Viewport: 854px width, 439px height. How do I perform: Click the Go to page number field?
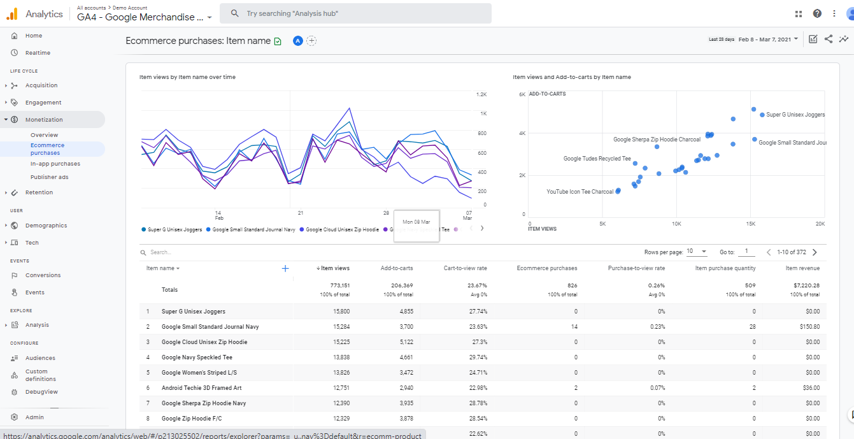746,251
